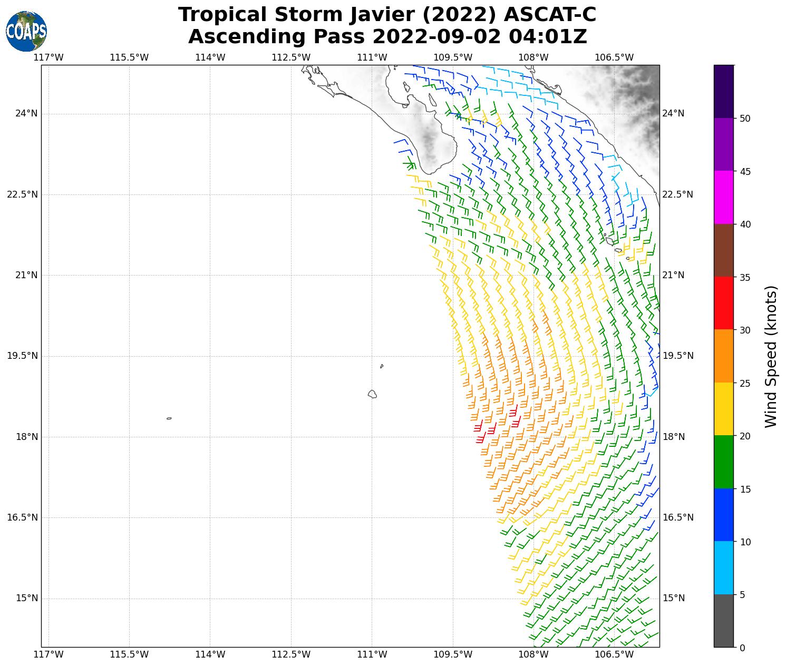Click the red 30–35 knot colorbar segment
Screen dimensions: 786x666
(723, 303)
